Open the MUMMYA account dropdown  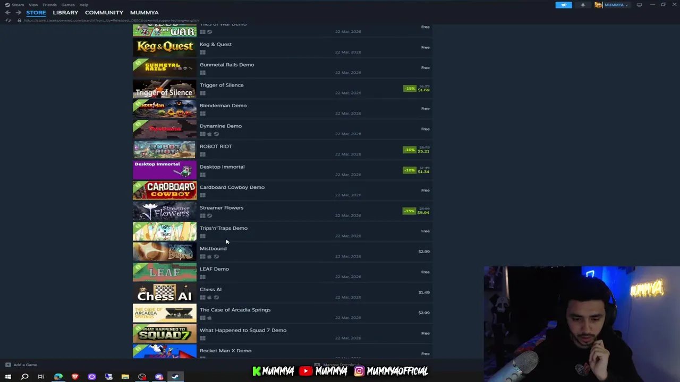click(616, 5)
